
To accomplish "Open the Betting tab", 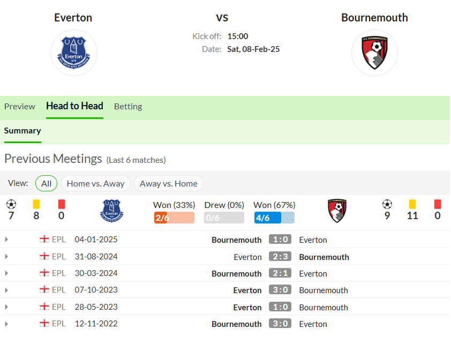I will tap(128, 107).
